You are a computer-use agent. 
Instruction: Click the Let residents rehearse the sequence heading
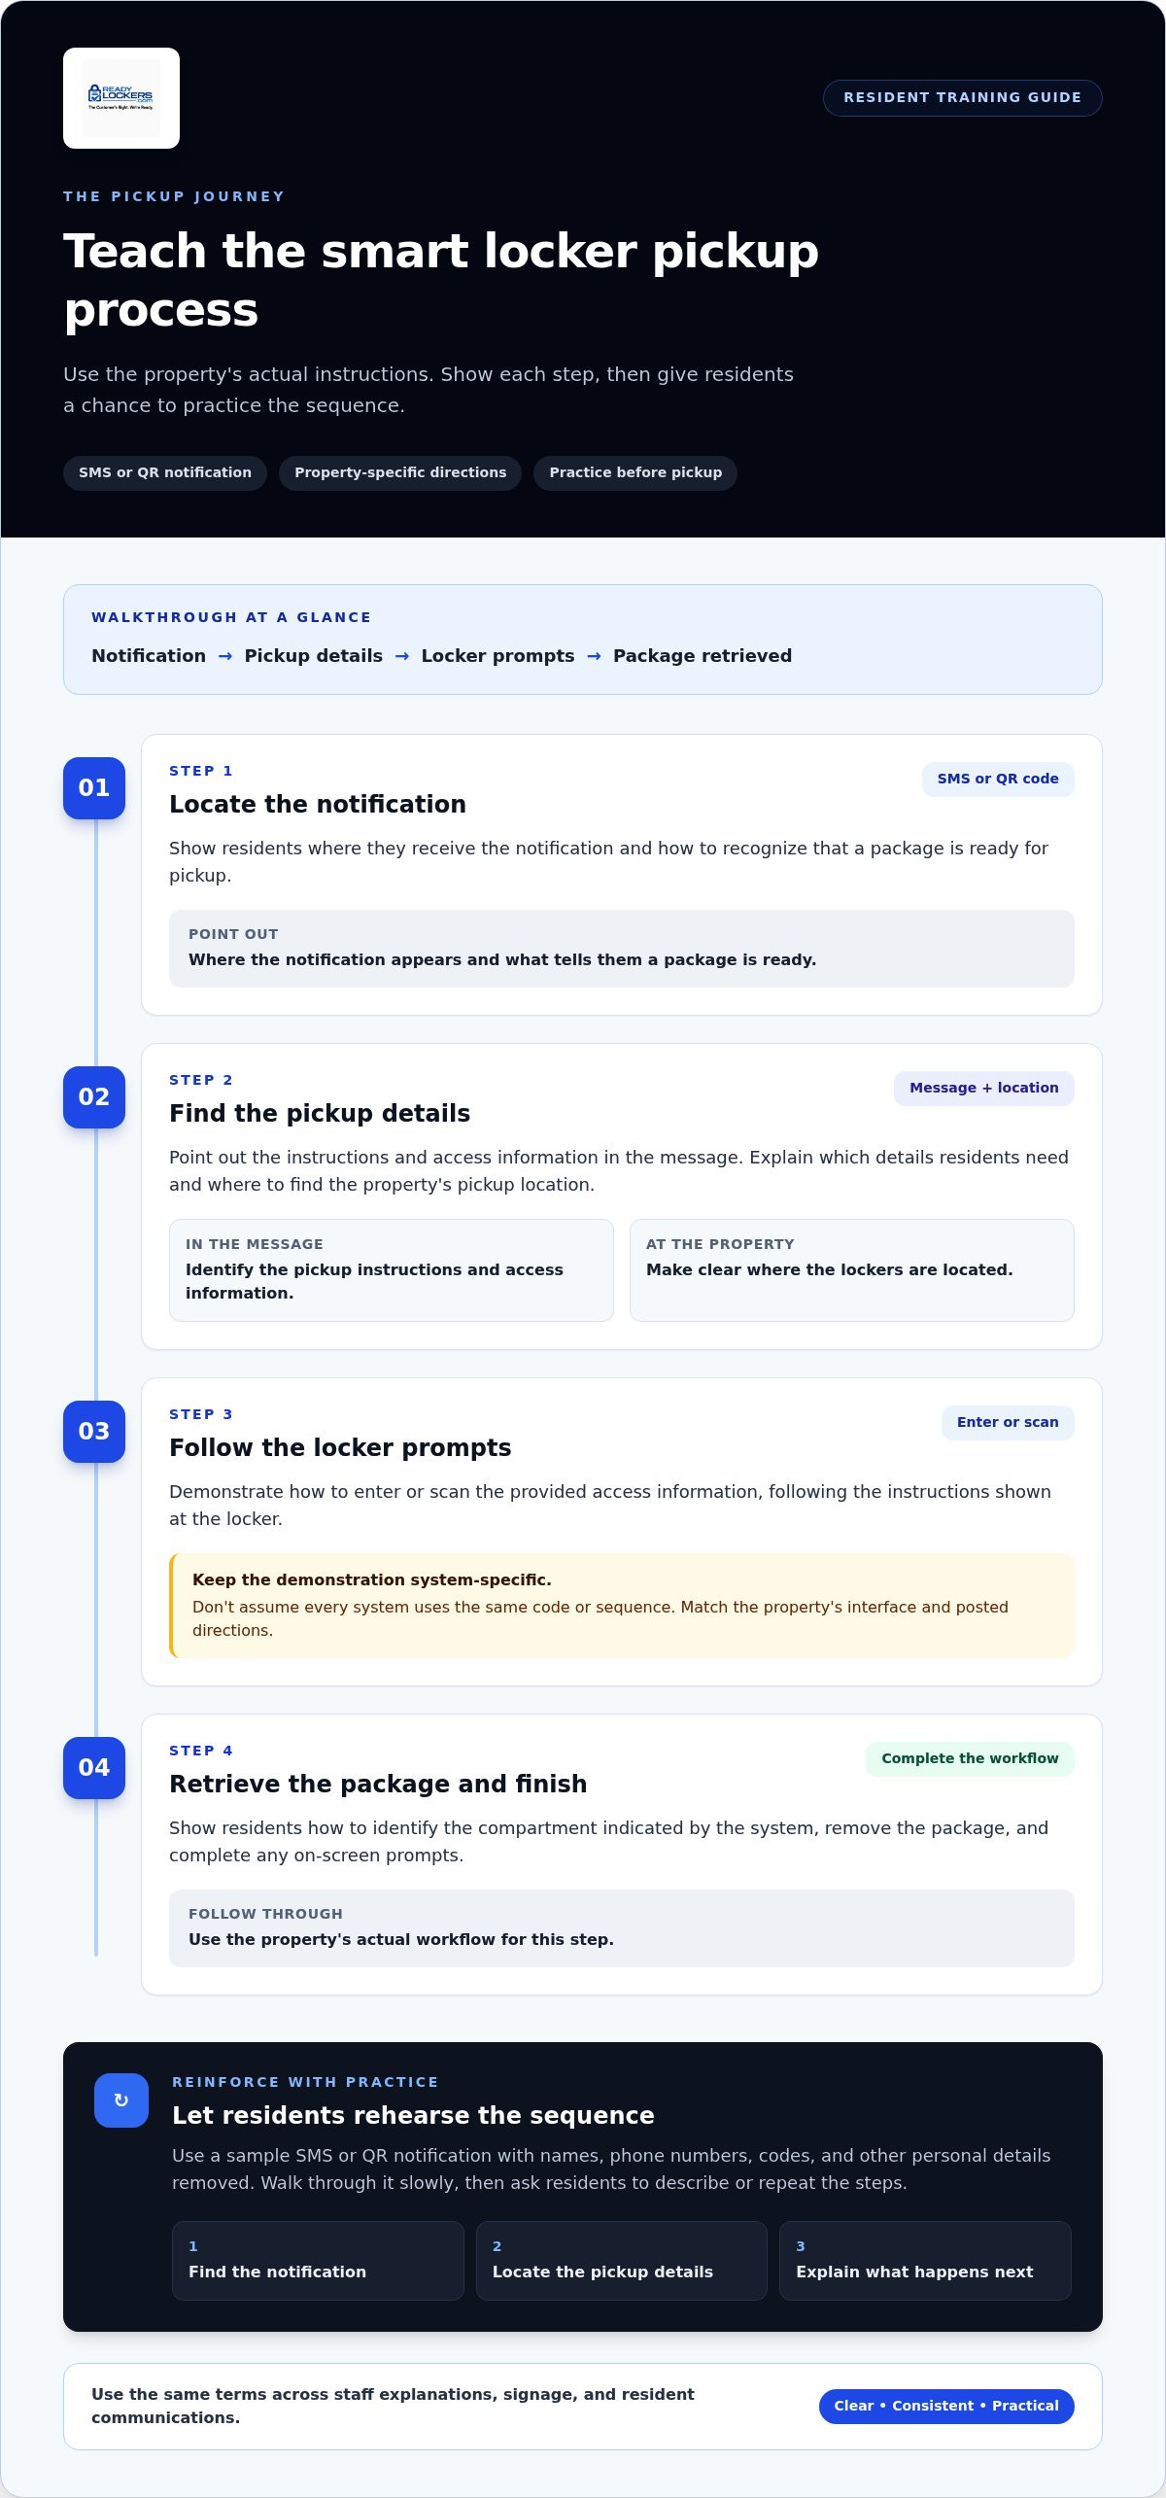[x=413, y=2116]
